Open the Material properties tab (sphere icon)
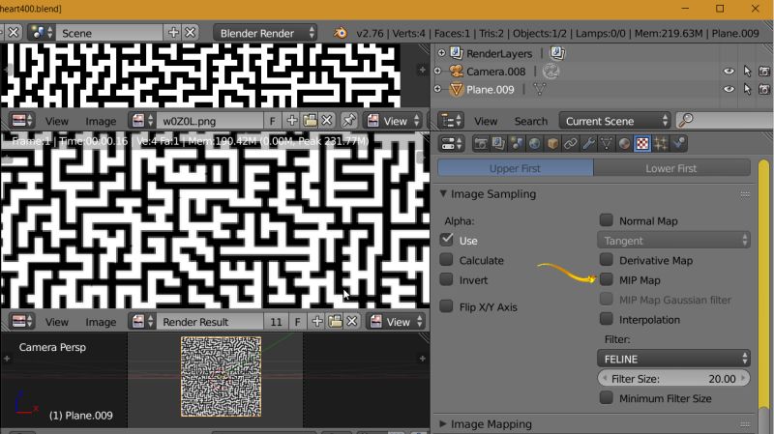The image size is (774, 434). coord(624,144)
